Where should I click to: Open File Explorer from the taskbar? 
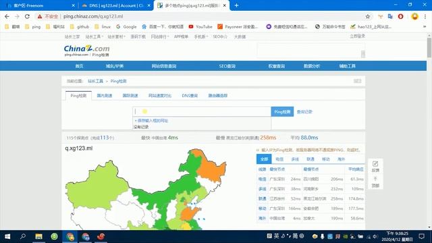coord(38,236)
